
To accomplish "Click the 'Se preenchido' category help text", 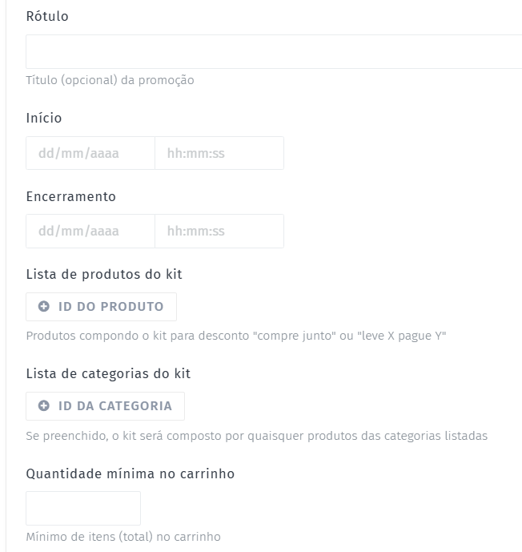I will pyautogui.click(x=256, y=436).
